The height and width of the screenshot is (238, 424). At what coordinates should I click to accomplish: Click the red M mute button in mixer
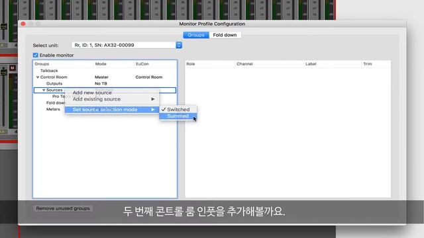pyautogui.click(x=12, y=67)
